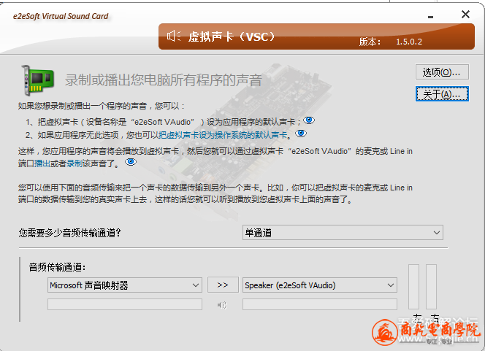Click the speaker mute icon below the >> button
485x351 pixels.
(222, 305)
